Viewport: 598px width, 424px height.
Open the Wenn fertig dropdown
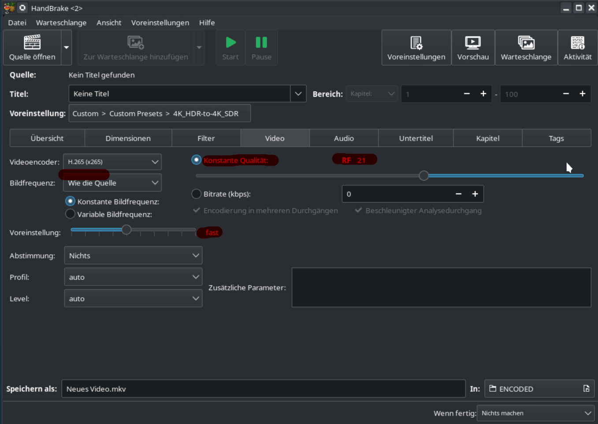click(535, 413)
